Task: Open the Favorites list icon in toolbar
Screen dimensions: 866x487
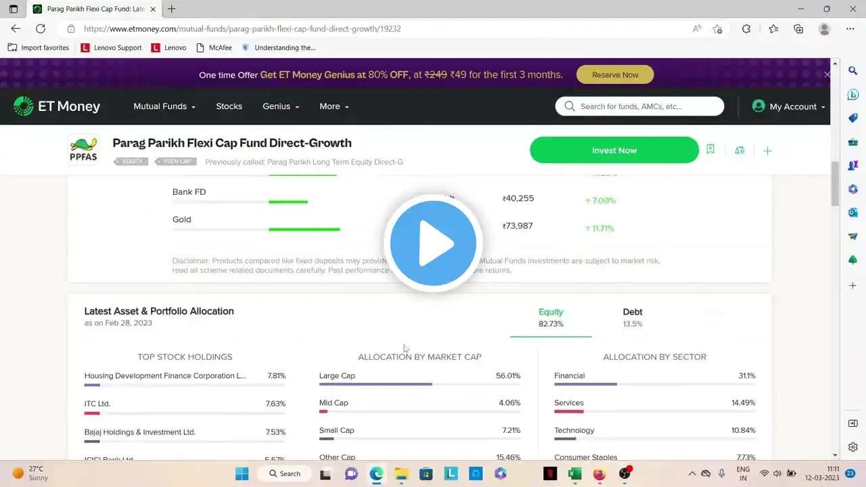Action: click(773, 29)
